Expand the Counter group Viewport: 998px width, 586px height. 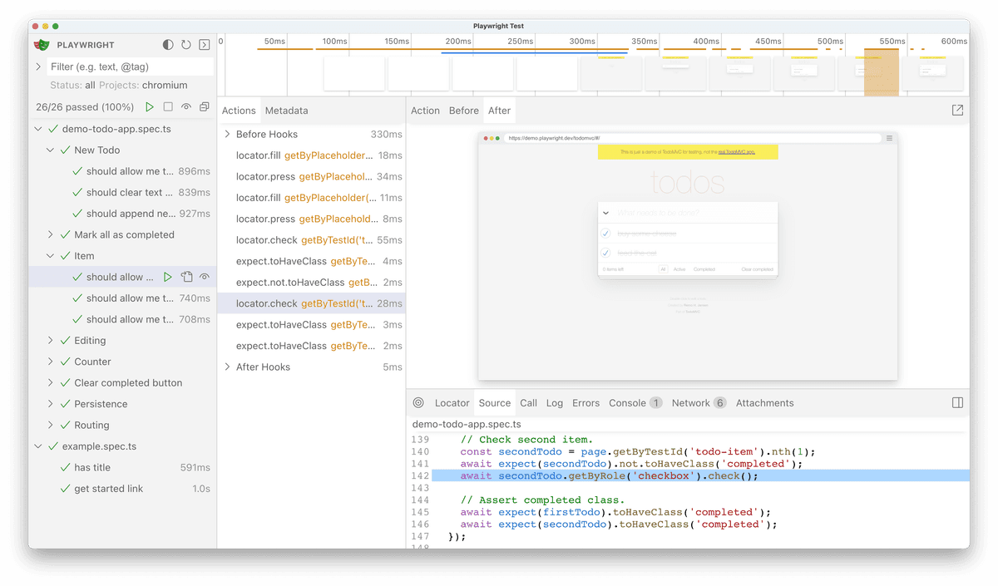pyautogui.click(x=50, y=362)
